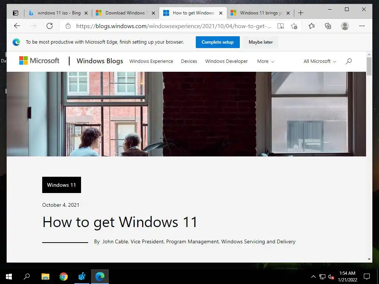Viewport: 379px width, 284px height.
Task: Click the scrollbar down arrow
Action: point(369,259)
